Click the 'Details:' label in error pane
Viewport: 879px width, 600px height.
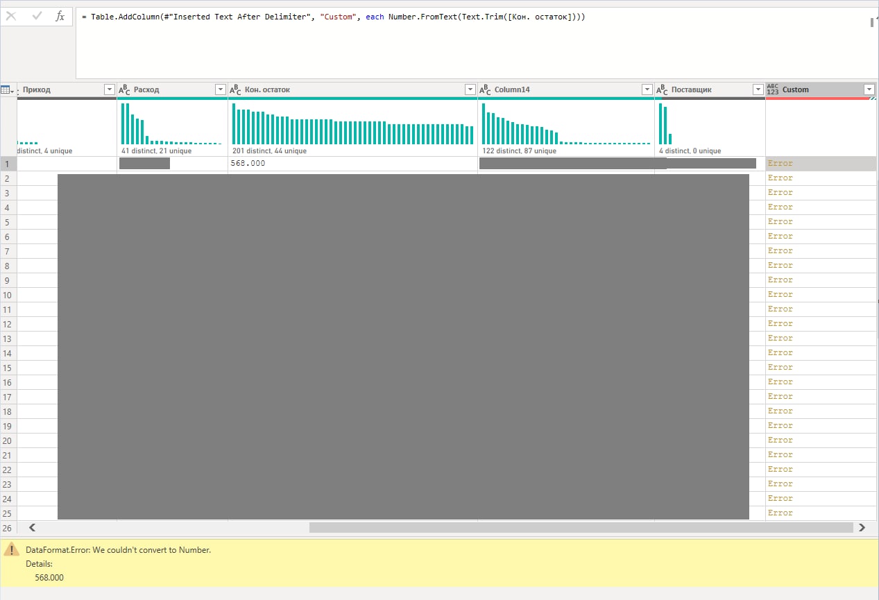pos(39,564)
